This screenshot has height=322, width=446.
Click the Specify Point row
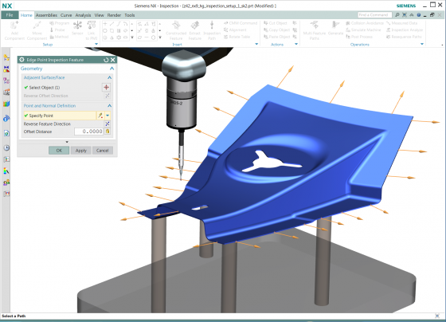click(x=60, y=116)
